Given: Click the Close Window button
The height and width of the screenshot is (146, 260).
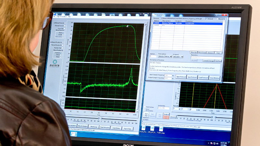Looking at the screenshot, I should [214, 78].
